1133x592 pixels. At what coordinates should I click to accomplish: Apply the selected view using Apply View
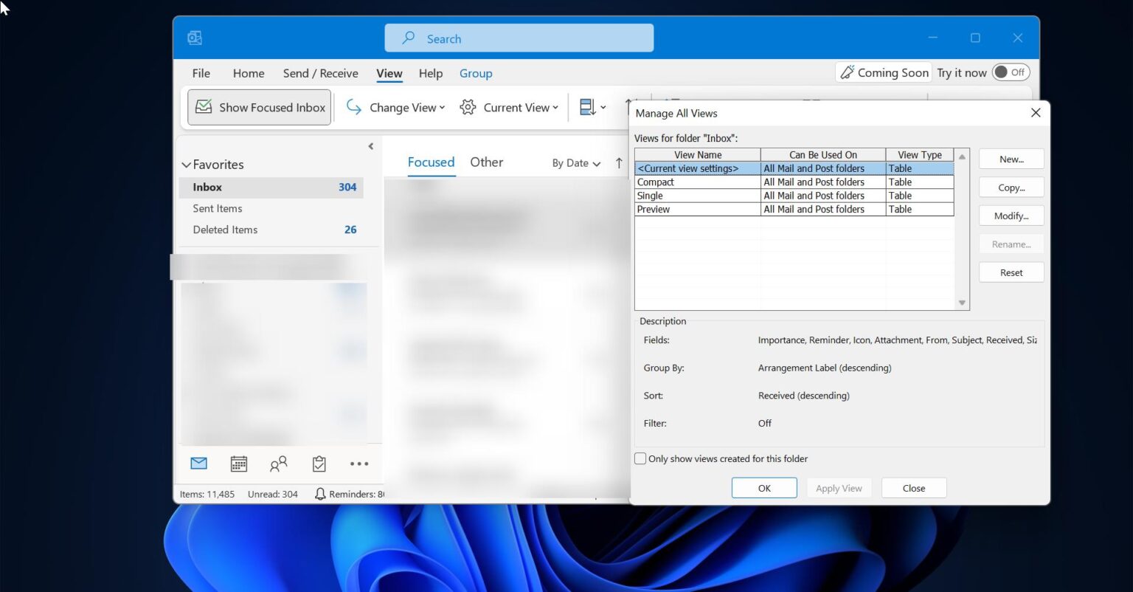pos(839,487)
